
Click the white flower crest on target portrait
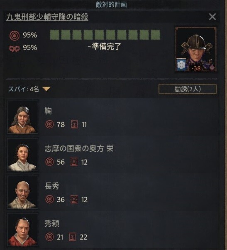(x=181, y=65)
